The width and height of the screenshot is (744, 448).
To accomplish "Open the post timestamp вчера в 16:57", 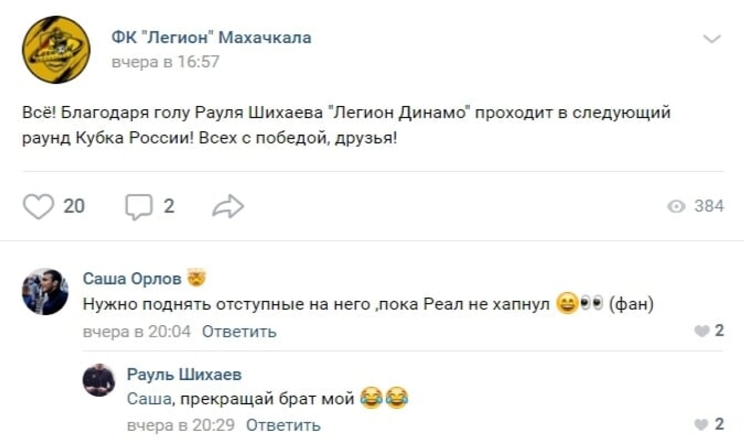I will click(165, 62).
